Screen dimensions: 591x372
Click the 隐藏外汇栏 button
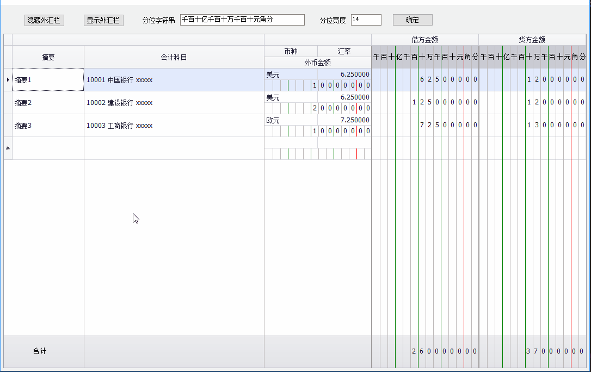(44, 20)
